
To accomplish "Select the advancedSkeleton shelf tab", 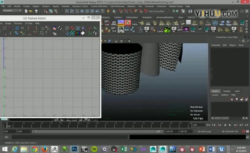I will click(x=165, y=17).
